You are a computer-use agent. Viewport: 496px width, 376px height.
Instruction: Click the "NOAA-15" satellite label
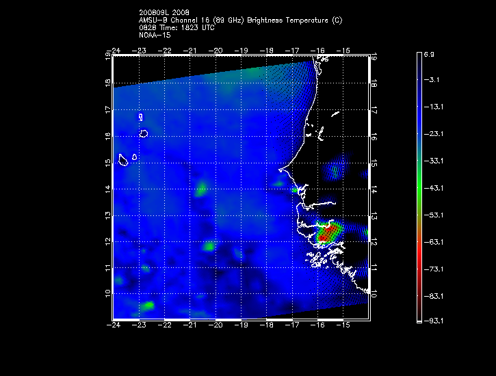pyautogui.click(x=155, y=36)
